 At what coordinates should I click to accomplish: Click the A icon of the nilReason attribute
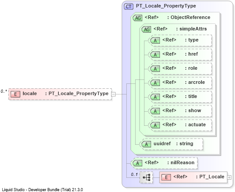tap(137, 163)
